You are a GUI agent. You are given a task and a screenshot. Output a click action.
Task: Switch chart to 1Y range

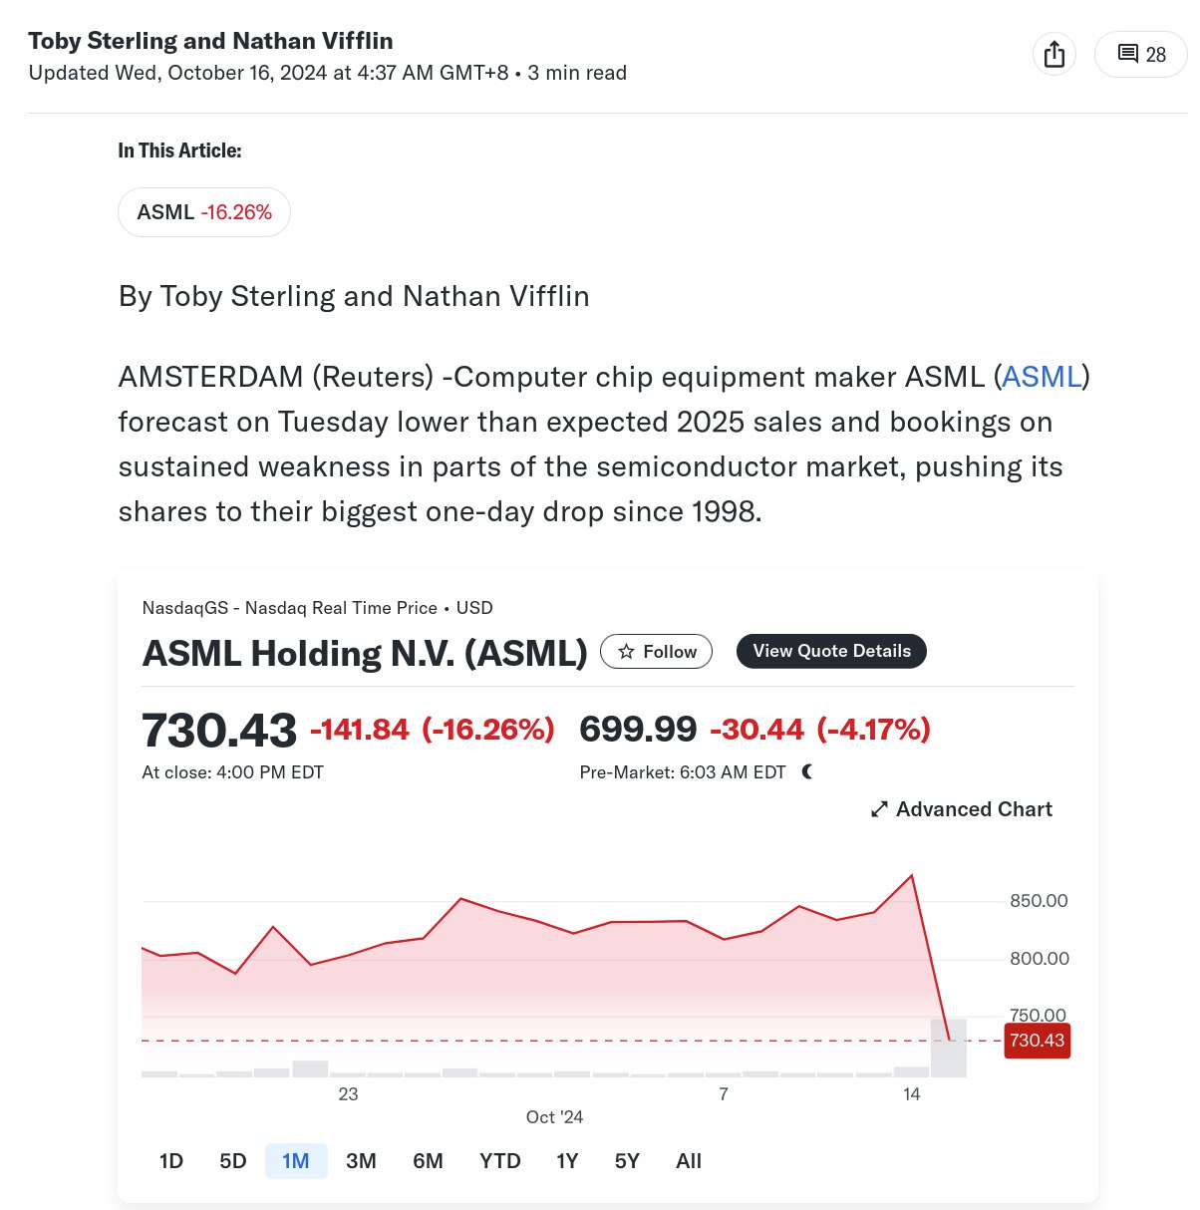click(567, 1161)
